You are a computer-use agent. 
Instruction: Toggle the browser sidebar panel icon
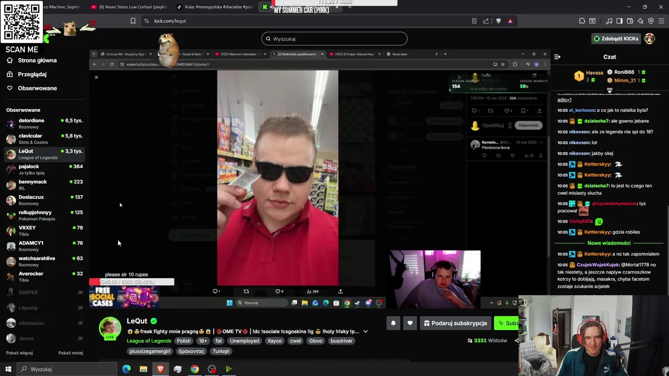[x=619, y=21]
